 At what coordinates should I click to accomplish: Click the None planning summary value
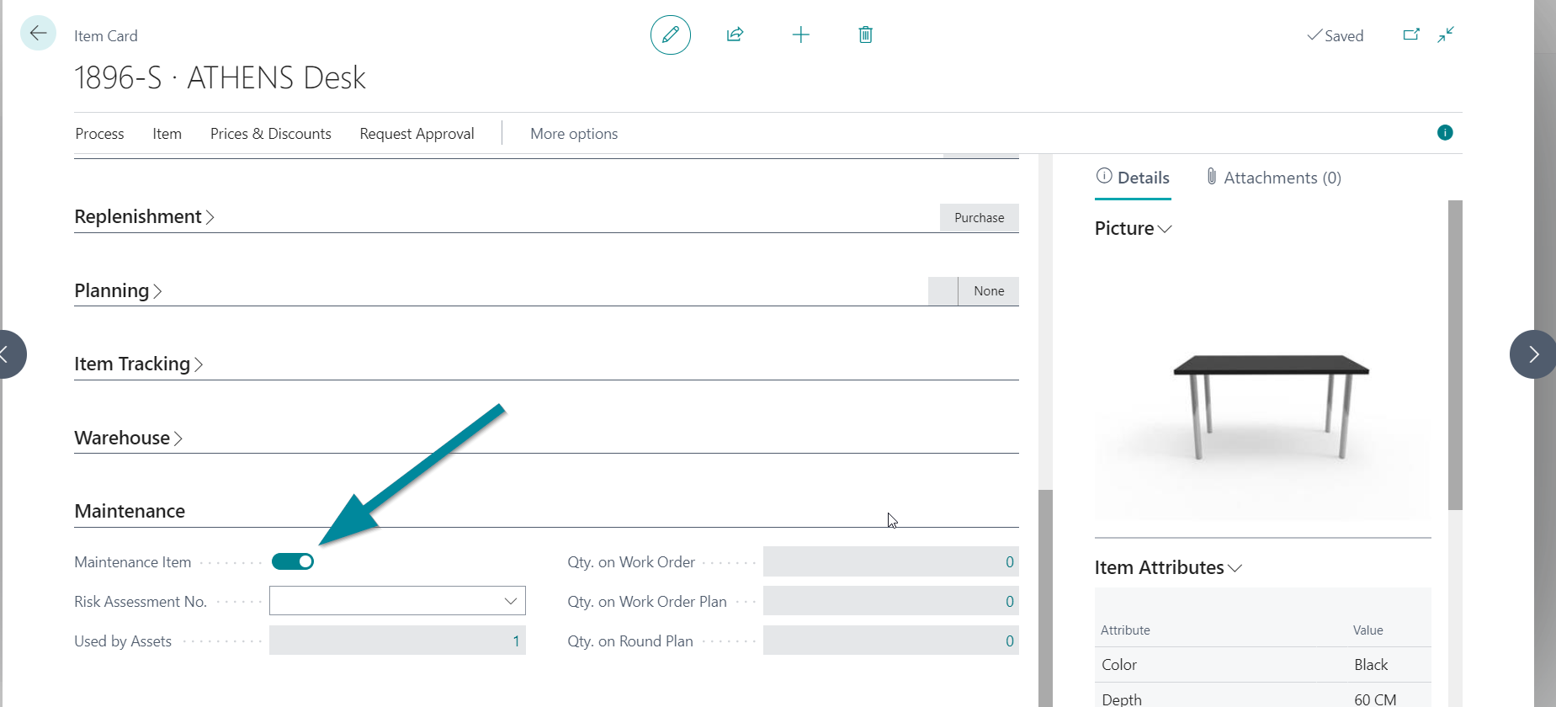(989, 290)
